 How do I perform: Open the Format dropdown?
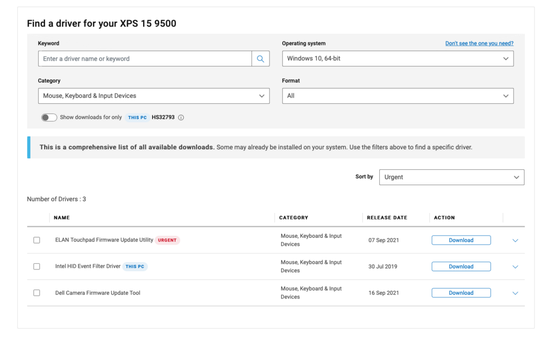(x=397, y=96)
